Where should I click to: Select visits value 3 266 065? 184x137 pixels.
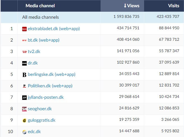tap(170, 119)
